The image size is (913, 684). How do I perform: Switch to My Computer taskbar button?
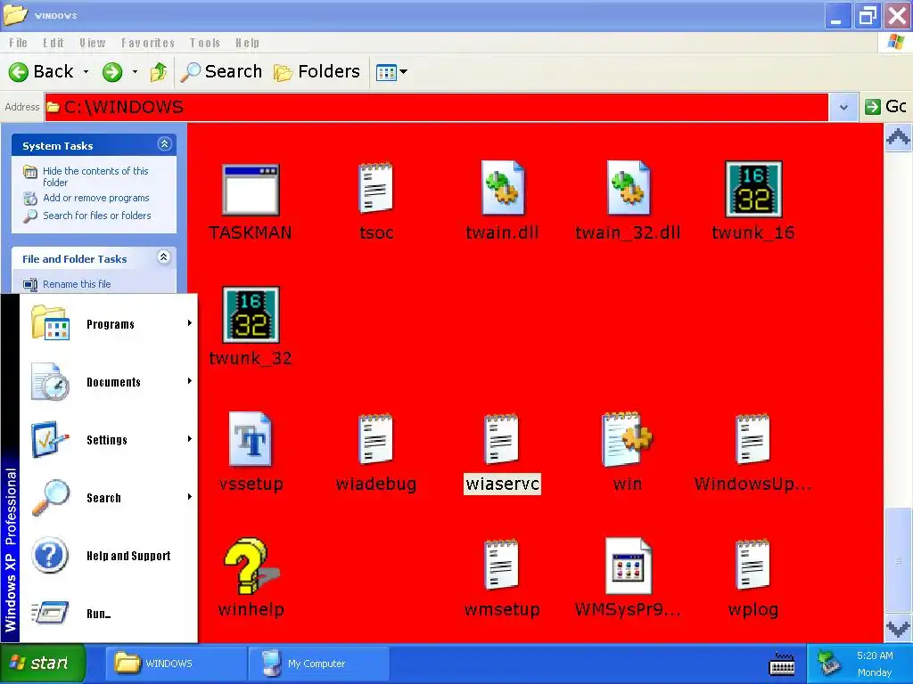tap(319, 663)
